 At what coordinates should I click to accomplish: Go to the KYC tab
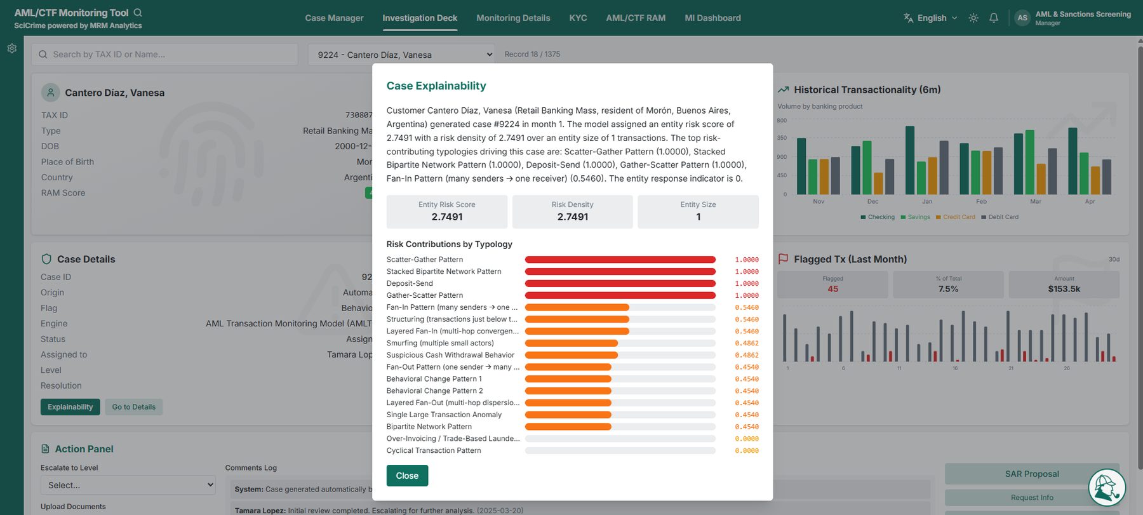(x=578, y=18)
